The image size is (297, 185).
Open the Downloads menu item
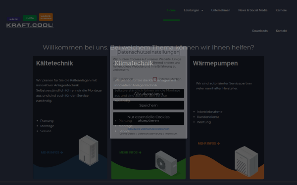pyautogui.click(x=260, y=31)
